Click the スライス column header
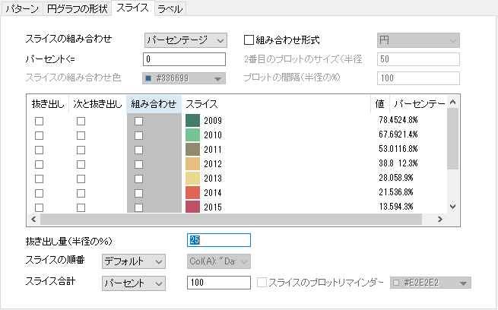The width and height of the screenshot is (498, 310). click(276, 104)
